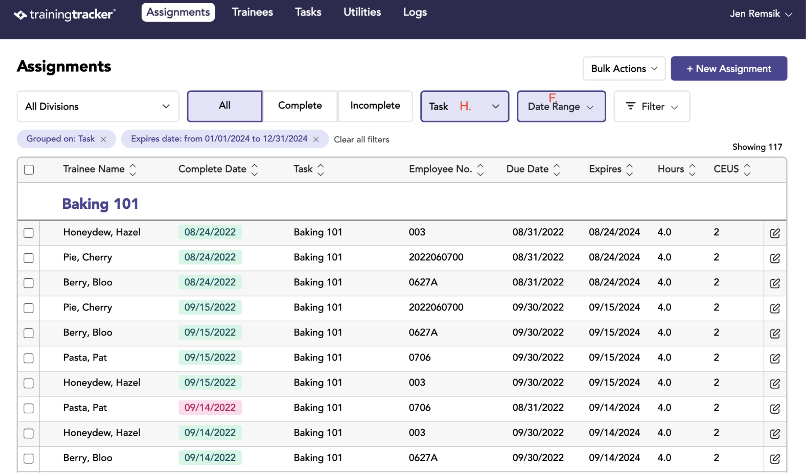Open the All Divisions dropdown
The image size is (806, 474).
(x=98, y=107)
